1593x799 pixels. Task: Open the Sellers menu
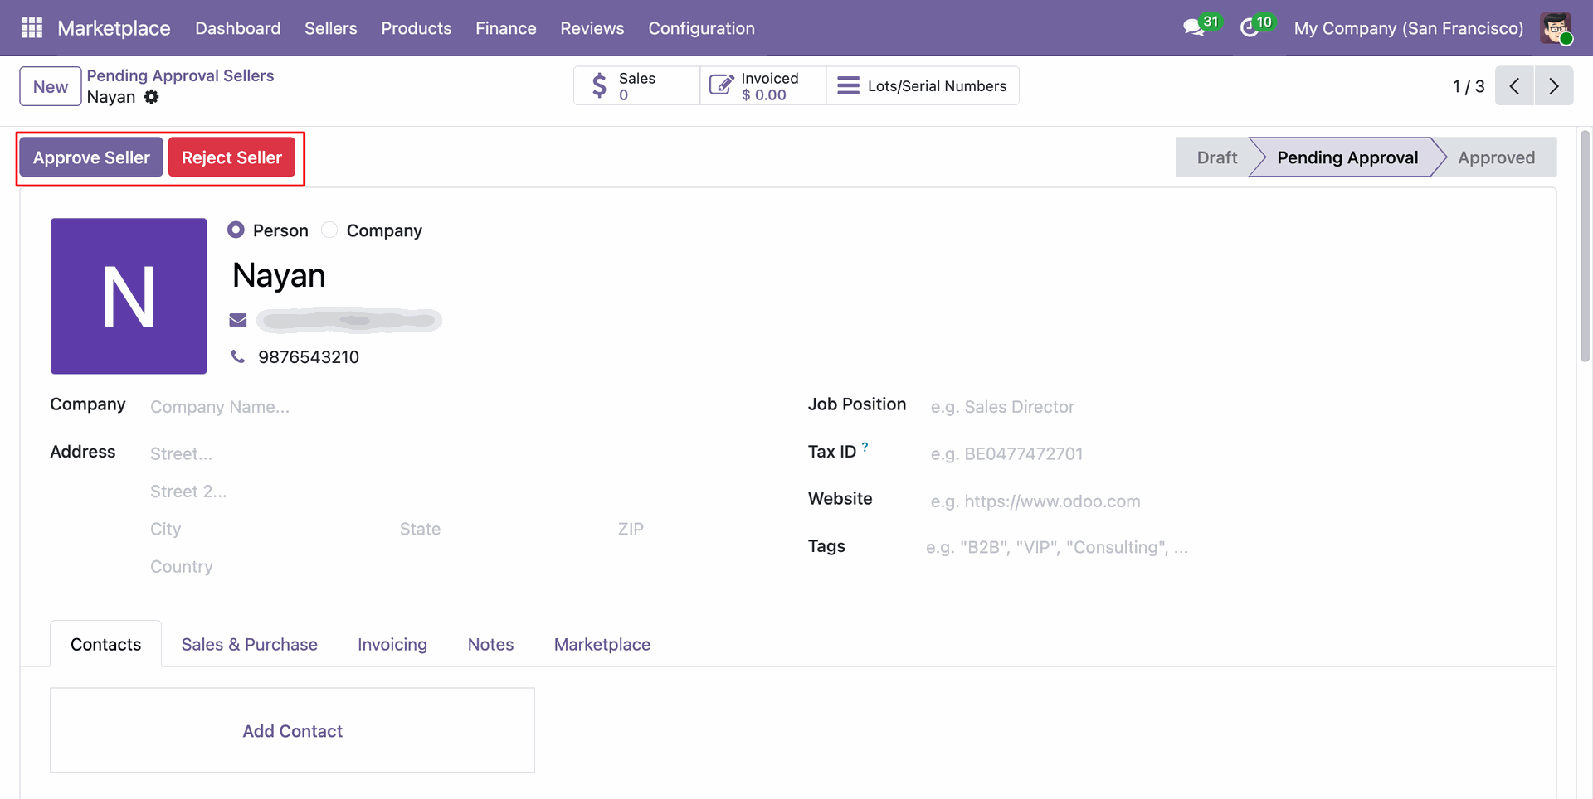tap(331, 28)
